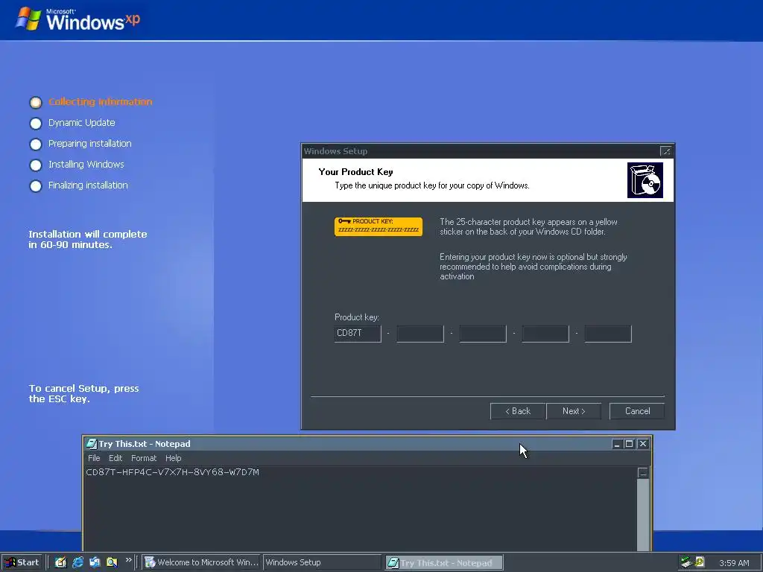This screenshot has width=763, height=572.
Task: Launch Internet Explorer from Quick Launch
Action: click(x=77, y=562)
